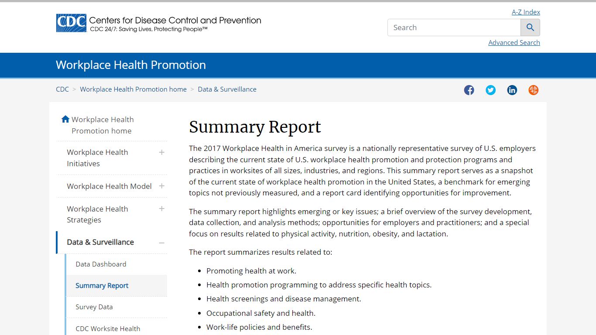Open CDC Worksite Health sidebar subitem
This screenshot has height=335, width=596.
click(108, 329)
